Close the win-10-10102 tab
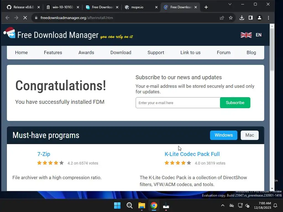The image size is (283, 212). pos(78,7)
